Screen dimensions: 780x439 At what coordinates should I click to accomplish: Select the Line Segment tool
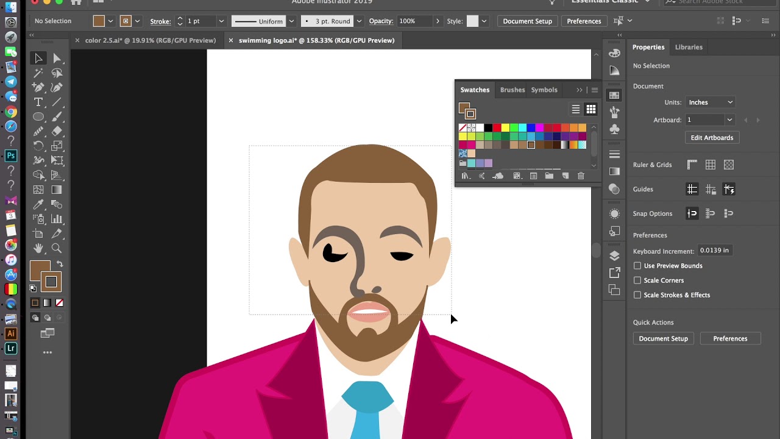pyautogui.click(x=57, y=102)
